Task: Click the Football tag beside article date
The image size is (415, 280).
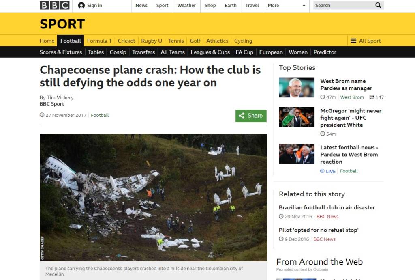Action: (x=100, y=115)
